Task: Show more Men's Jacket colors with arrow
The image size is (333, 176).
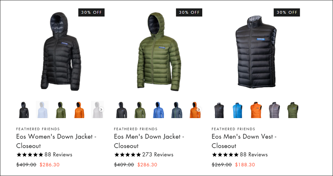Action: coord(199,110)
